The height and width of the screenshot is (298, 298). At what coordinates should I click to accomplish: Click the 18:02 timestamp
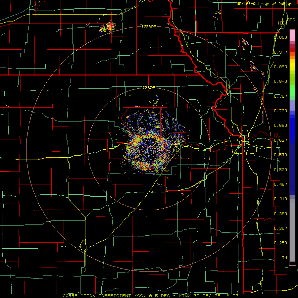tap(231, 296)
